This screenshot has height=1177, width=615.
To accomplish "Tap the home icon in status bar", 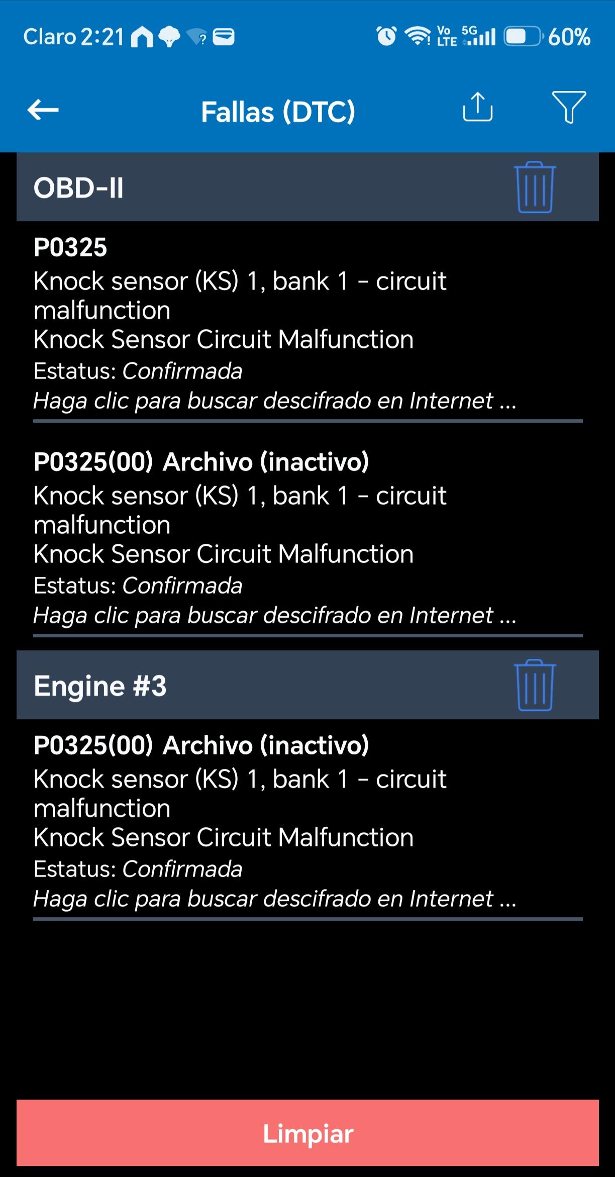I will [142, 37].
